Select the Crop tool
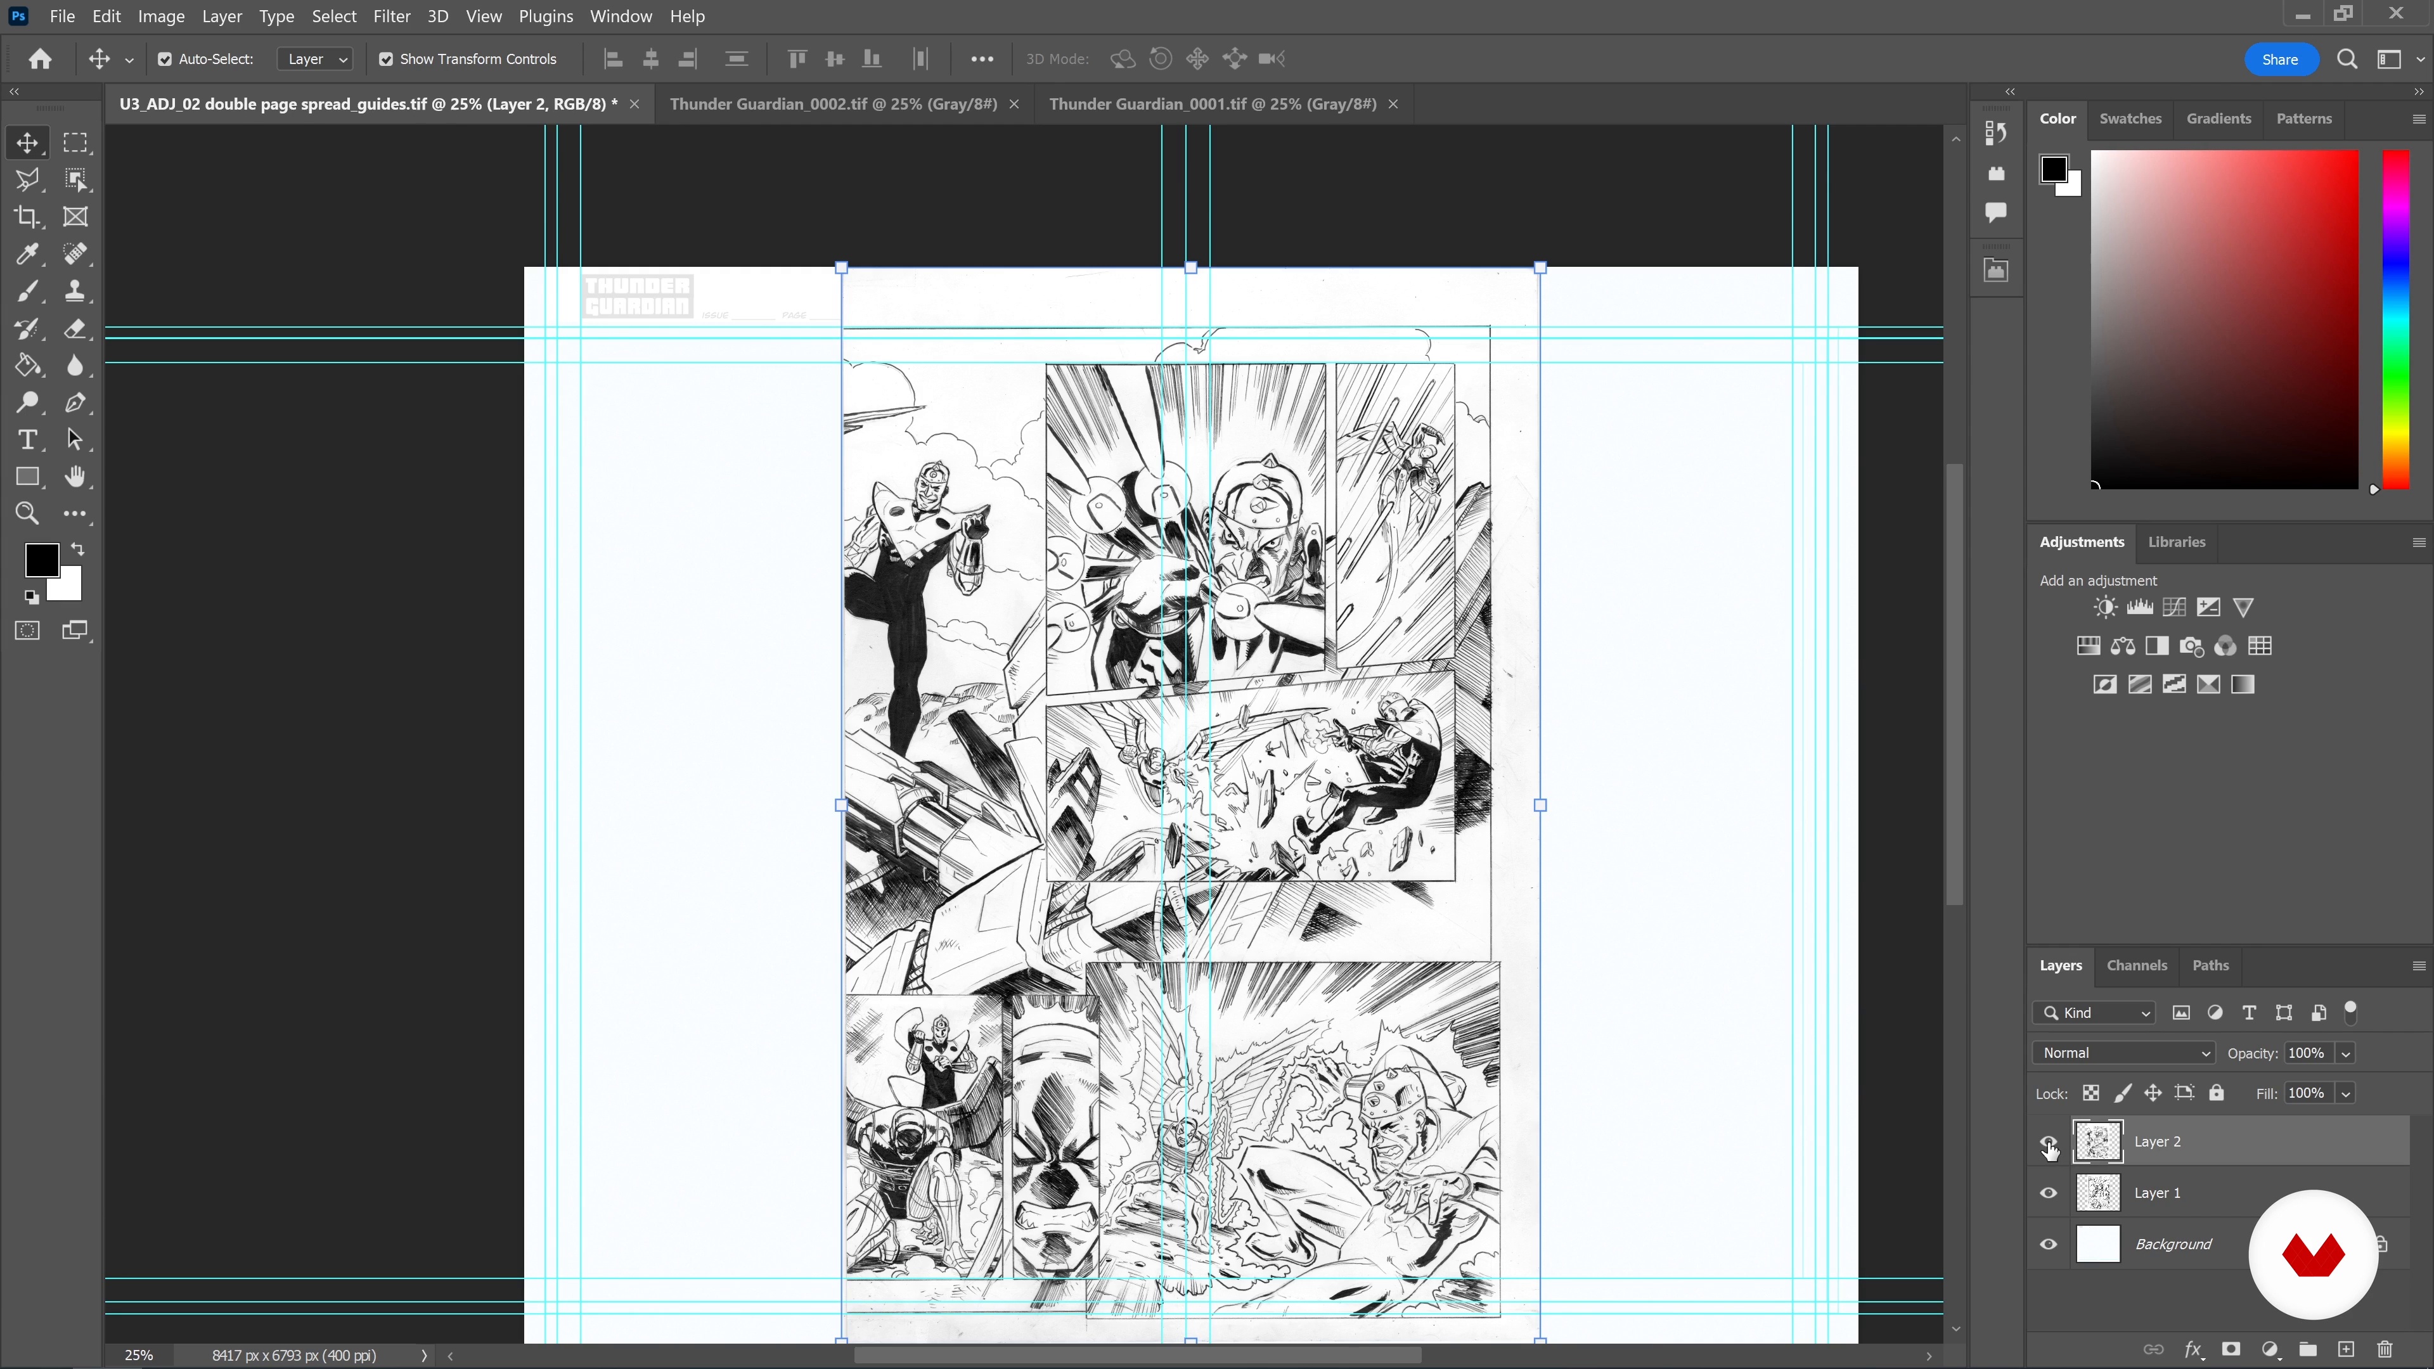 (27, 216)
